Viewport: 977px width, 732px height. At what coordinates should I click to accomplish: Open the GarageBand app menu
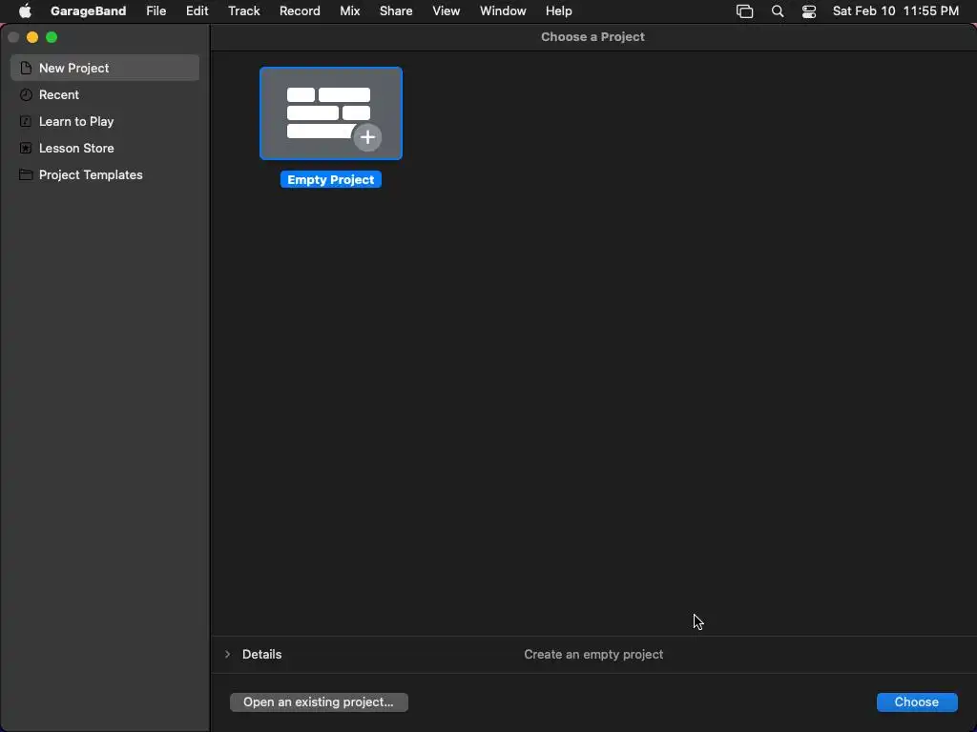[88, 11]
